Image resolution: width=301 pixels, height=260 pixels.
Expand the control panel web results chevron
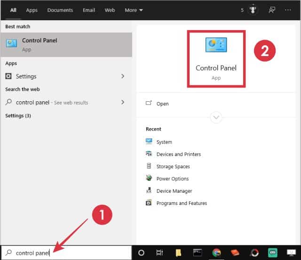click(x=123, y=102)
